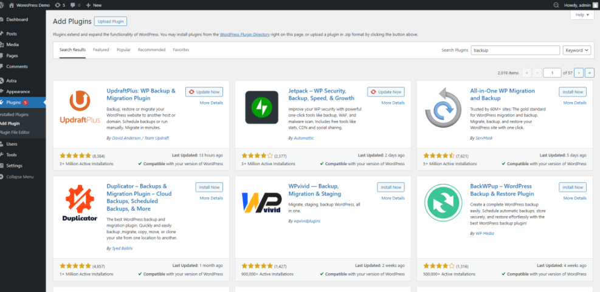Viewport: 600px width, 292px height.
Task: Select Add Plugin submenu item
Action: pos(10,123)
